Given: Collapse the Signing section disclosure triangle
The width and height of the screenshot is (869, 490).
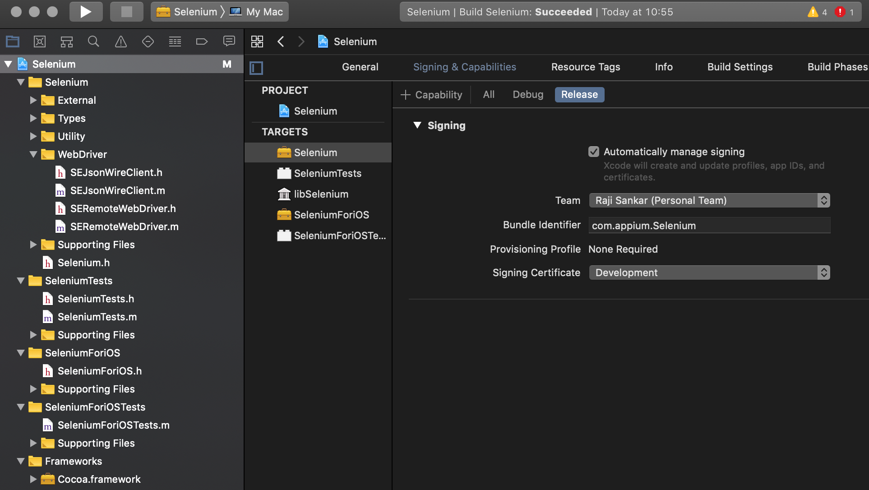Looking at the screenshot, I should coord(417,125).
